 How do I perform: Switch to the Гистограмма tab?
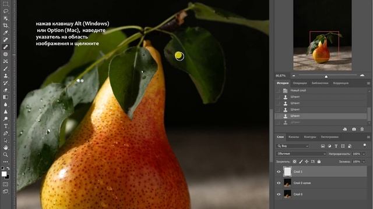pos(329,137)
